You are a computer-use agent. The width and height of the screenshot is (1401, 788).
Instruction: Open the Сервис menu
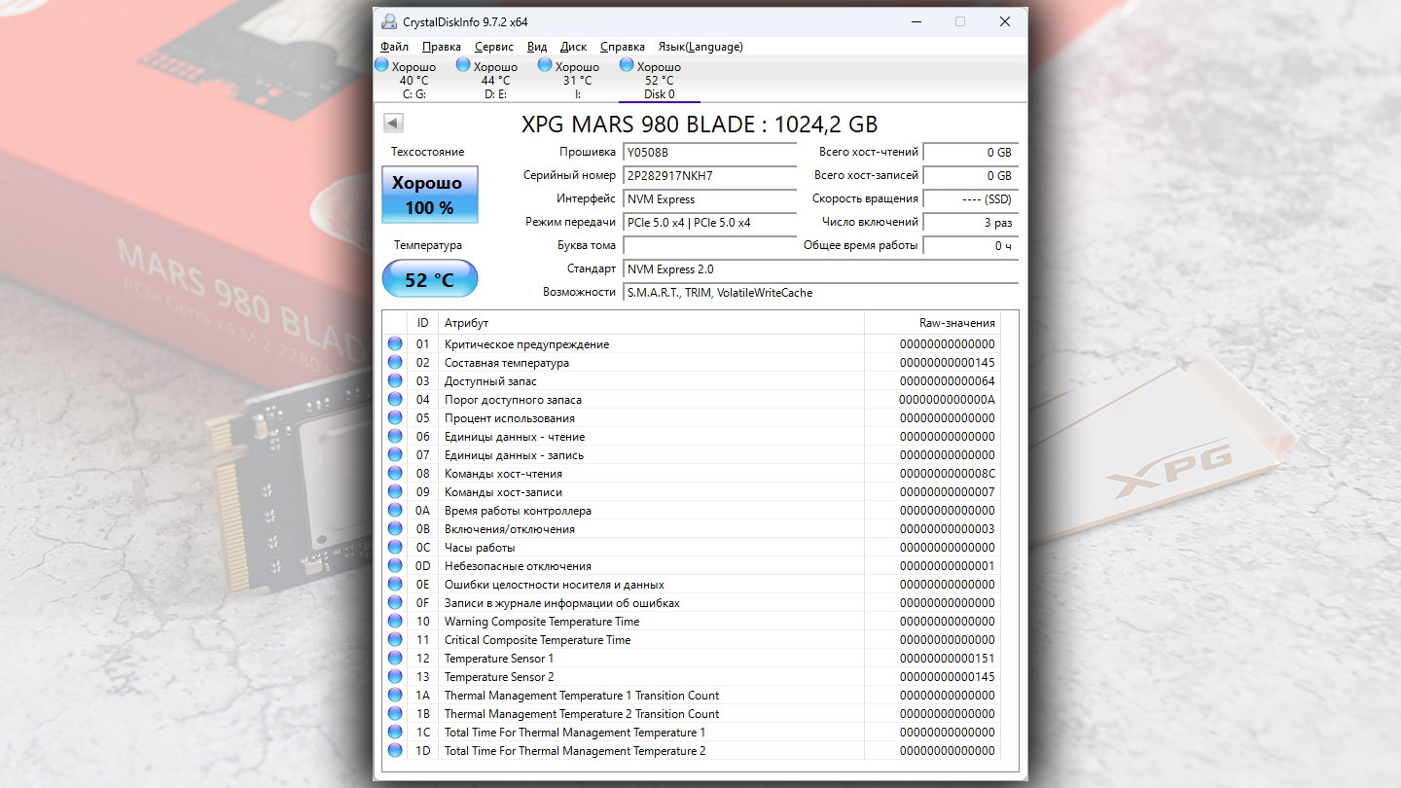pos(494,47)
